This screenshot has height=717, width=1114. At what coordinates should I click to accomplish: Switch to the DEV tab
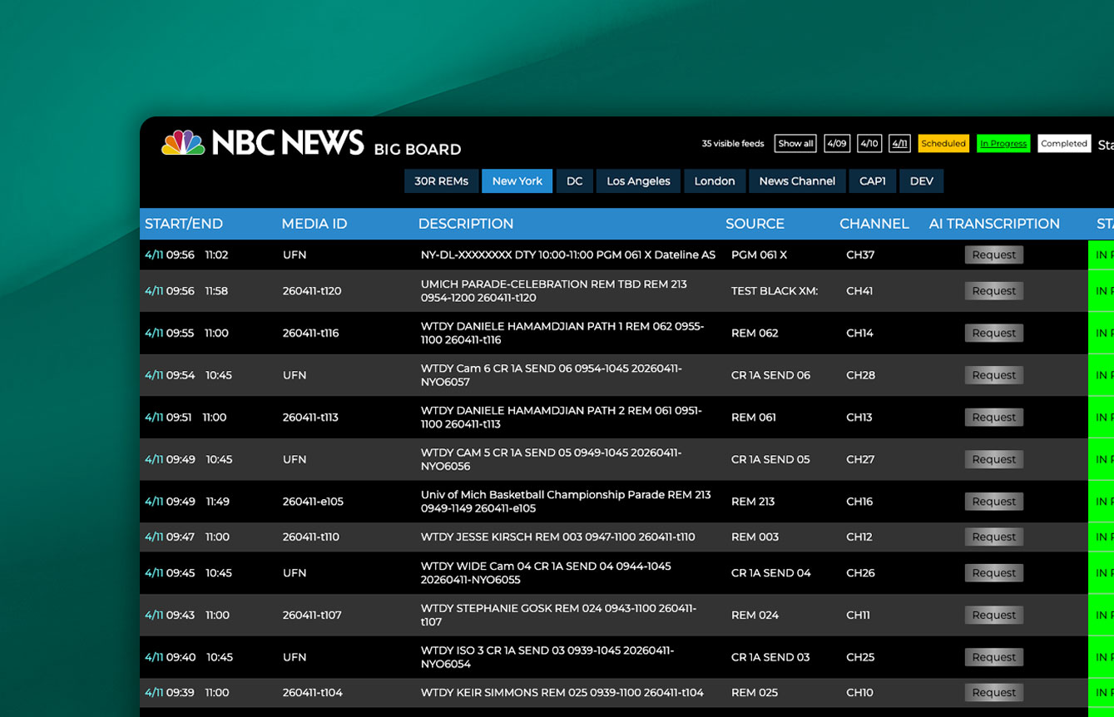coord(922,180)
